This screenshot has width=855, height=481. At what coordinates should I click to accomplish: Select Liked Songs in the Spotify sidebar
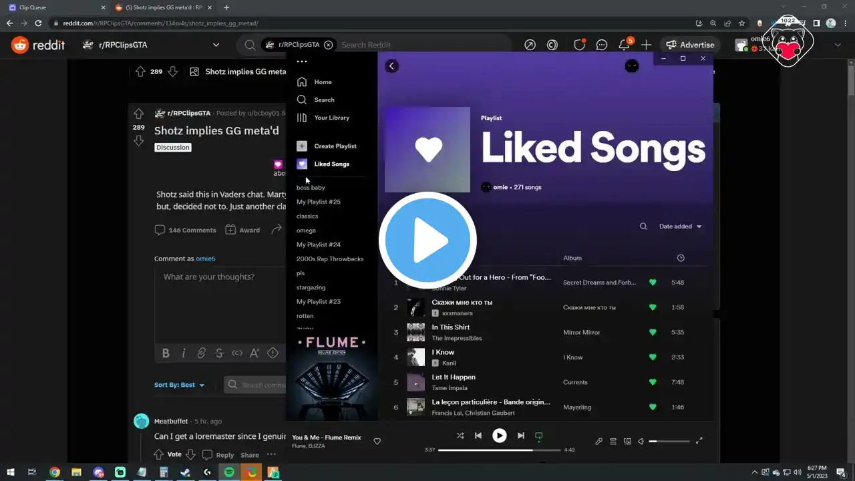(x=323, y=164)
